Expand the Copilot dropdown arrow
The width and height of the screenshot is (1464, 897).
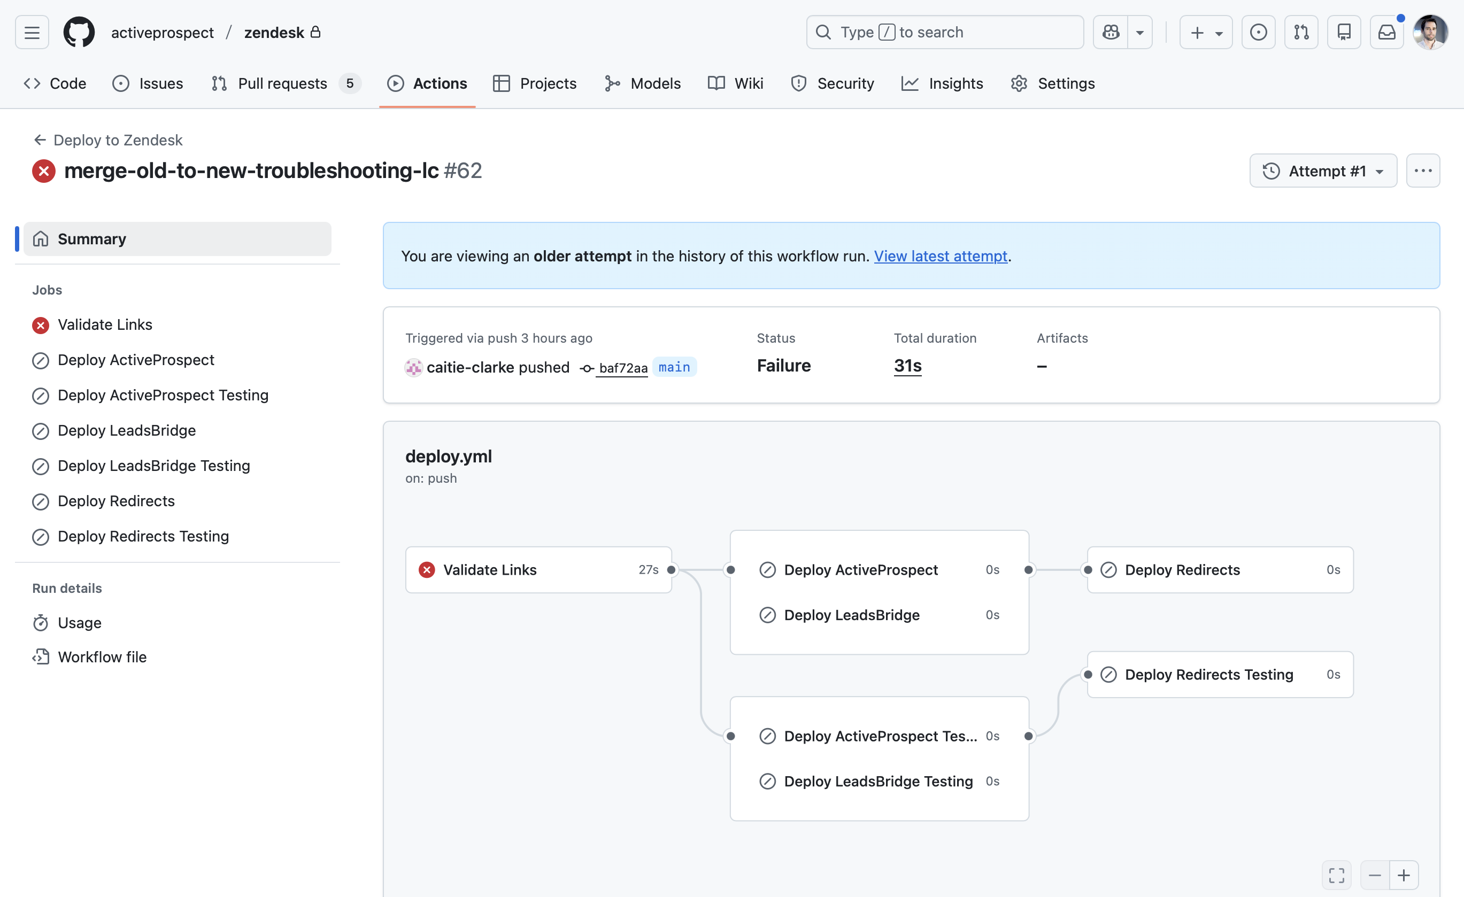(x=1139, y=32)
